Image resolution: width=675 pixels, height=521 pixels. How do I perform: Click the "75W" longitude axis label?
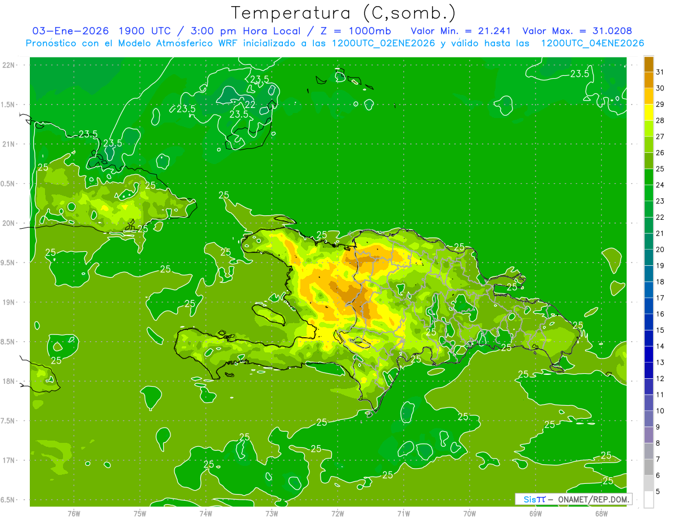point(140,513)
